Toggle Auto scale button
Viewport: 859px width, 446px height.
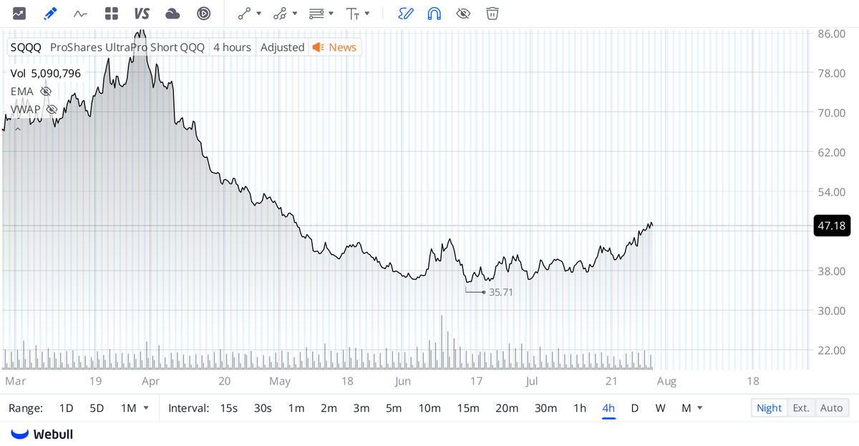point(832,408)
